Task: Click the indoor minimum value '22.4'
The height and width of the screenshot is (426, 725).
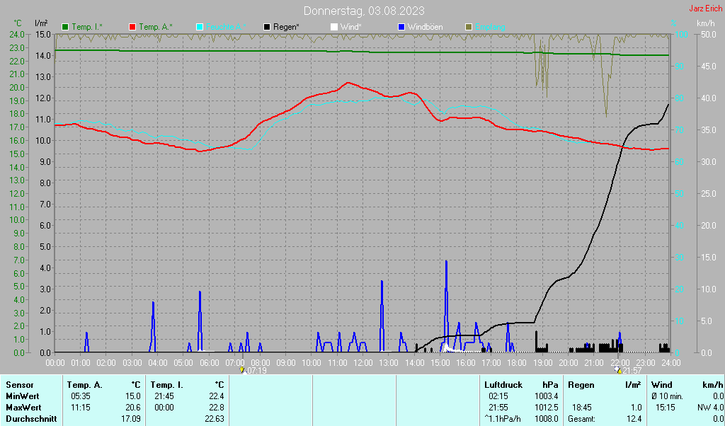Action: pyautogui.click(x=217, y=396)
